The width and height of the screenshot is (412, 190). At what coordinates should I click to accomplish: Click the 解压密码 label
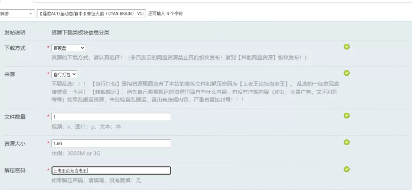coord(15,170)
